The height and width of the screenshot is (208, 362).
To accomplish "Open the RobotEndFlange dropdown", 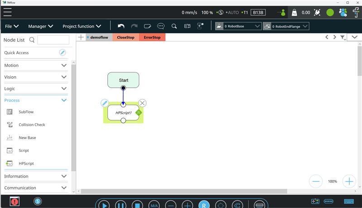I will 286,26.
